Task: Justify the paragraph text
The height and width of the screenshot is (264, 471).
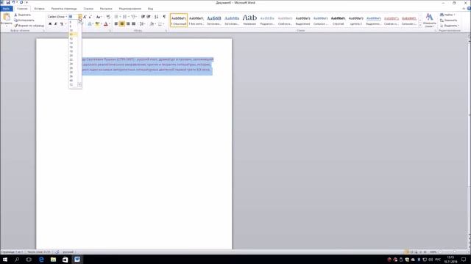Action: point(134,23)
